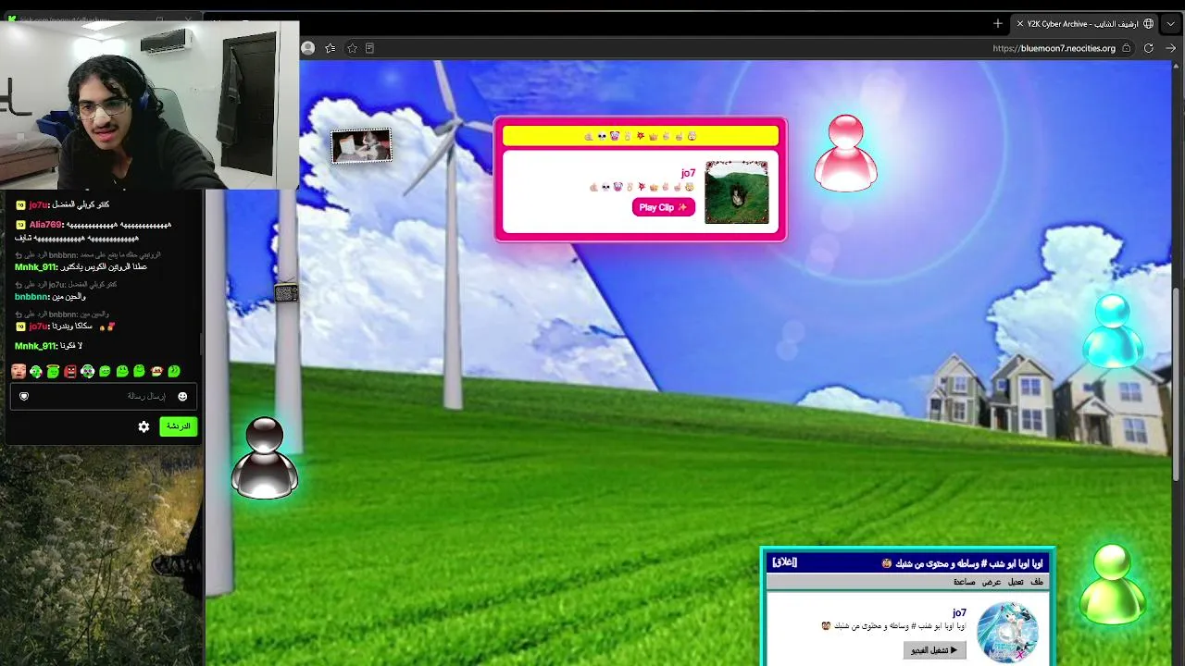Viewport: 1185px width, 666px height.
Task: Select the red angry emote in chat
Action: pos(70,371)
